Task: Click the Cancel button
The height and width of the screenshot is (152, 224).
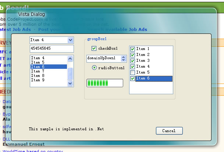Action: tap(169, 131)
